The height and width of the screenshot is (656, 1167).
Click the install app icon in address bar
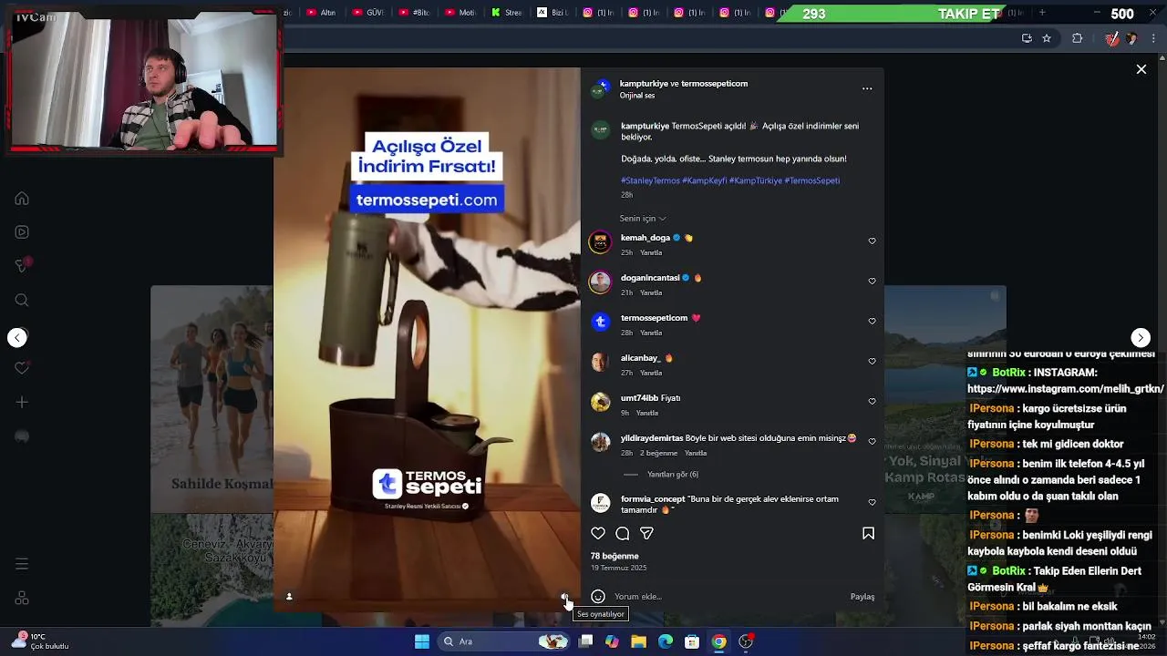pos(1027,38)
